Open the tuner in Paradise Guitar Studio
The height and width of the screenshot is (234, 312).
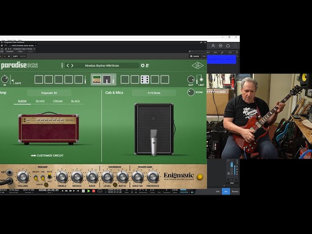(x=62, y=65)
